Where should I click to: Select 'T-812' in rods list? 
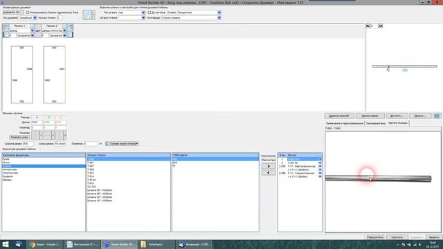tap(129, 173)
